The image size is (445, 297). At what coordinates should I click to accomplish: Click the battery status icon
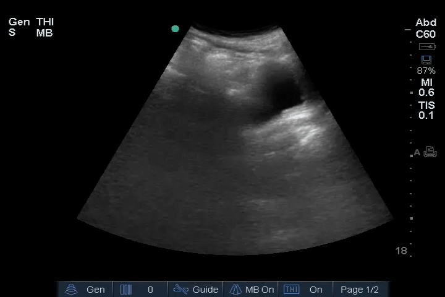click(427, 47)
